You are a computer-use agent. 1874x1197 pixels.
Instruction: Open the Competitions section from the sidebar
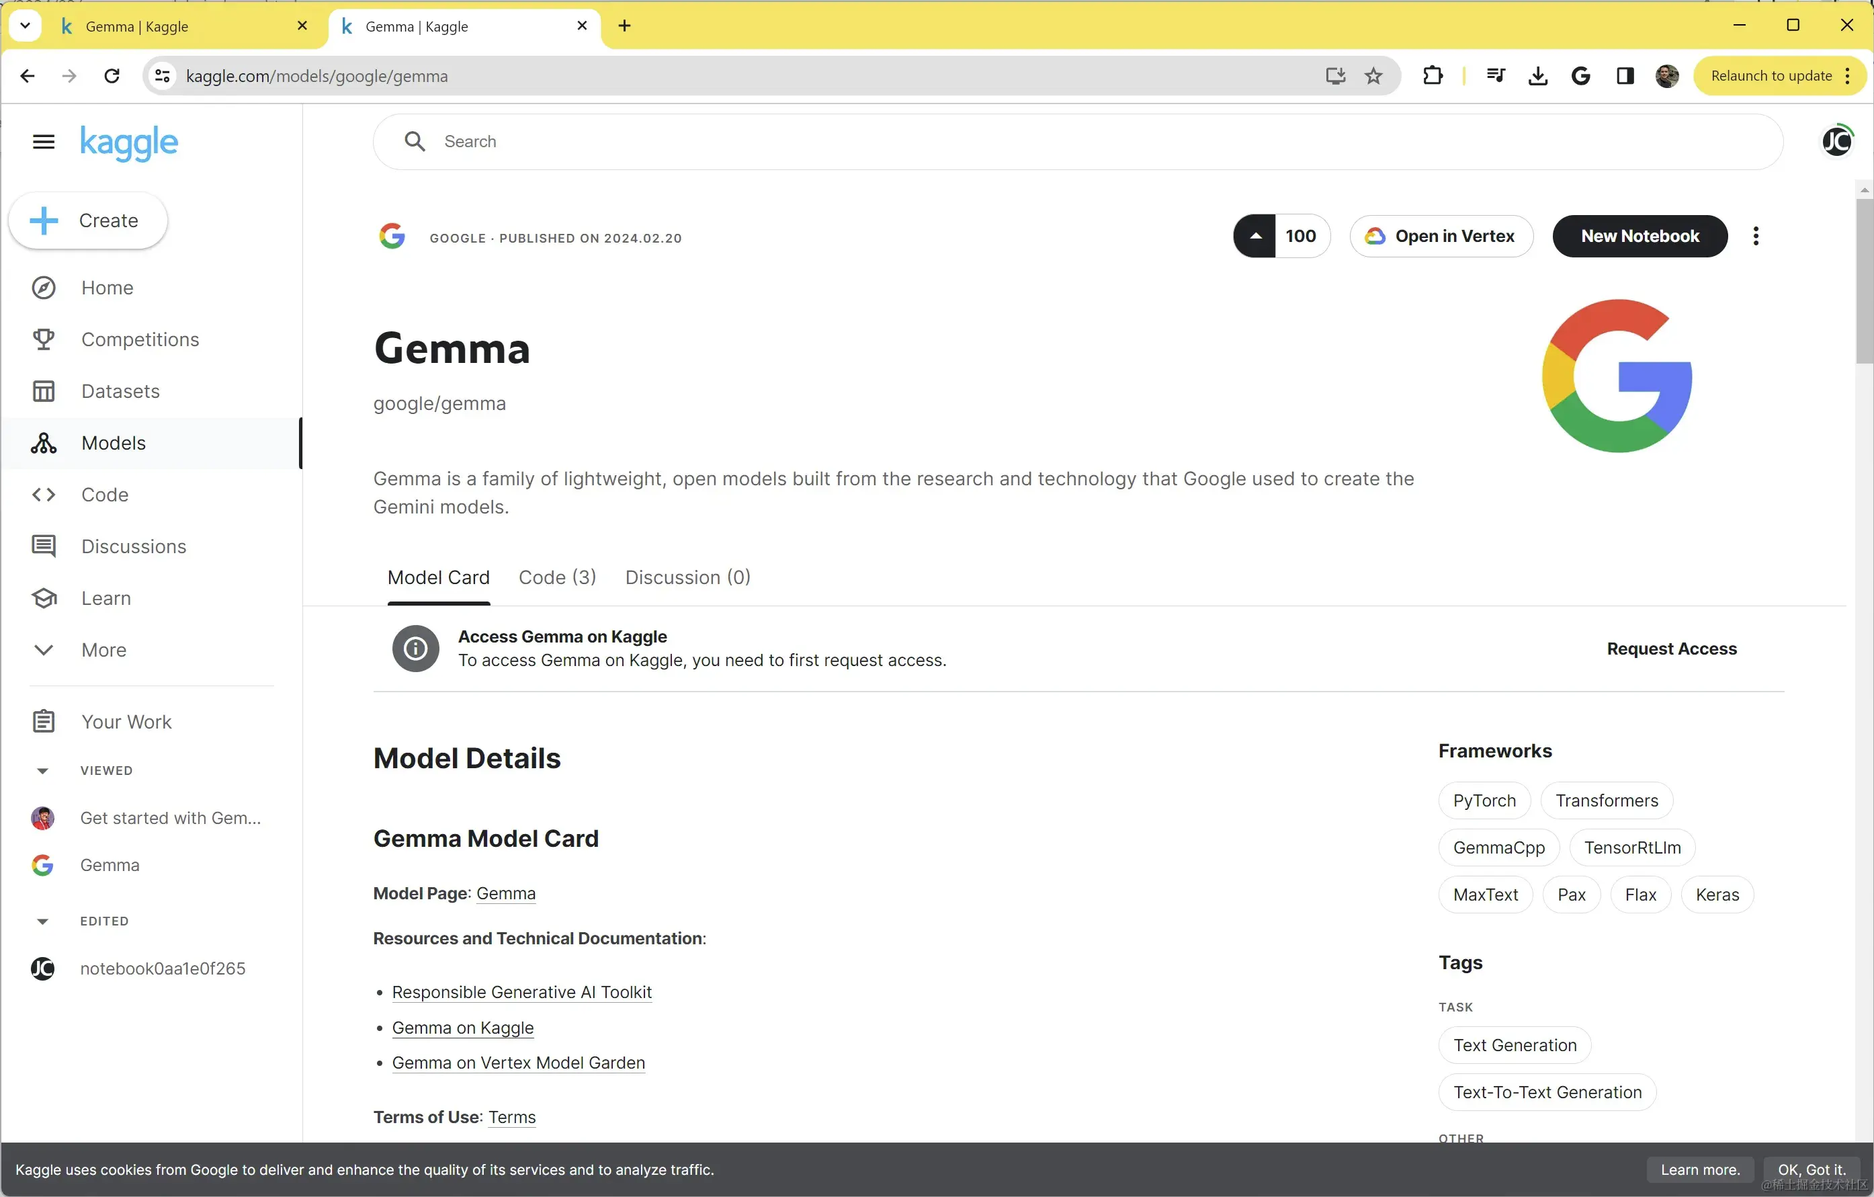click(x=138, y=339)
